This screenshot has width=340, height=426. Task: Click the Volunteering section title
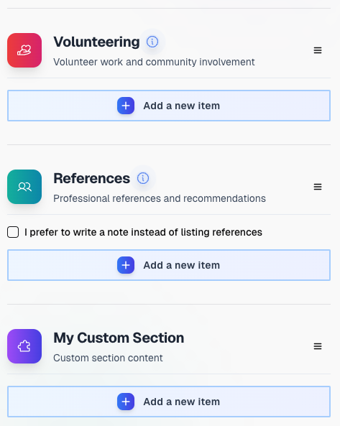click(x=96, y=42)
